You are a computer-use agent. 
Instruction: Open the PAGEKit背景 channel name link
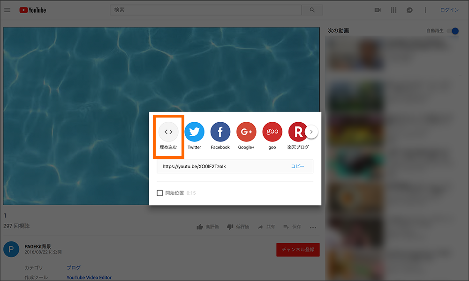click(38, 246)
